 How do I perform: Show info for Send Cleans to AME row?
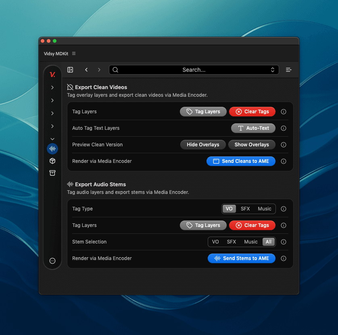[284, 161]
